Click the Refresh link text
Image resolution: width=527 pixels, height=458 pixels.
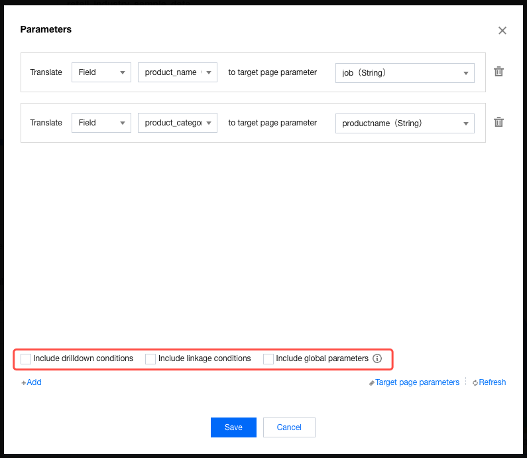point(492,382)
